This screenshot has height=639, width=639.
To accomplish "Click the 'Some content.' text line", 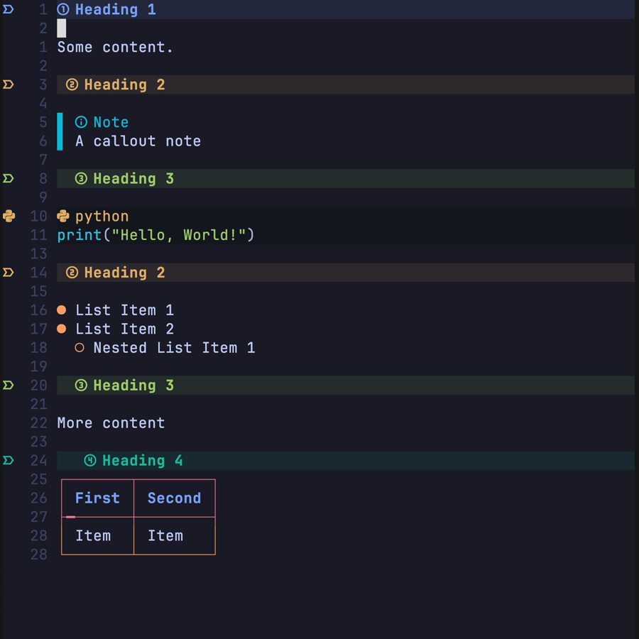I will click(x=115, y=47).
